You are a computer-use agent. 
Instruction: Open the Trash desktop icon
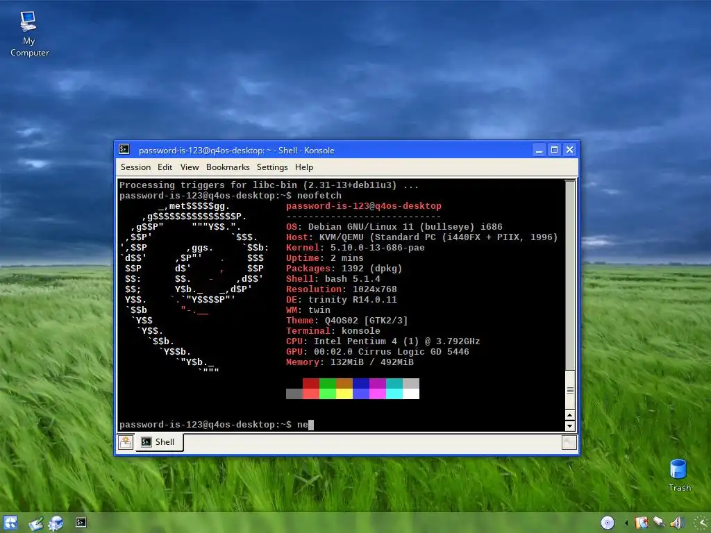[x=679, y=475]
